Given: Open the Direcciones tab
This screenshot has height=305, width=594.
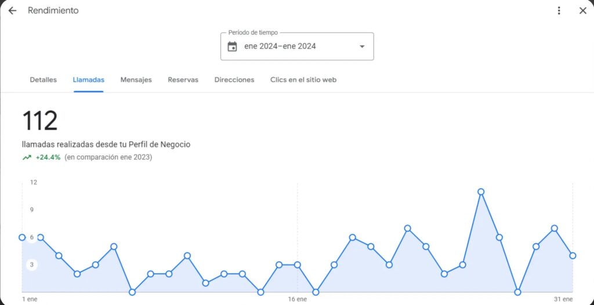Looking at the screenshot, I should [234, 80].
